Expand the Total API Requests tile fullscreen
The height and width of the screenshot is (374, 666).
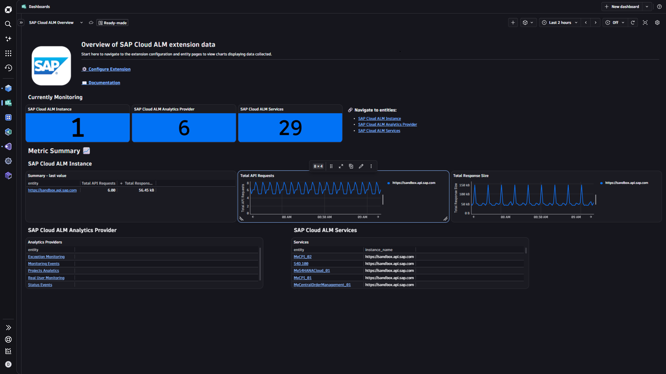tap(341, 166)
